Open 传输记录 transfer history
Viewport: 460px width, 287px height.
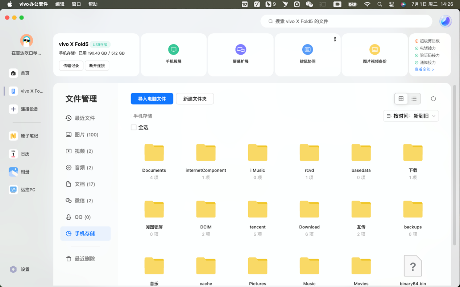(x=71, y=66)
